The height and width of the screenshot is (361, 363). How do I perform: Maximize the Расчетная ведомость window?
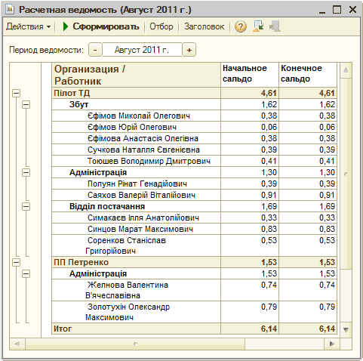pyautogui.click(x=337, y=10)
